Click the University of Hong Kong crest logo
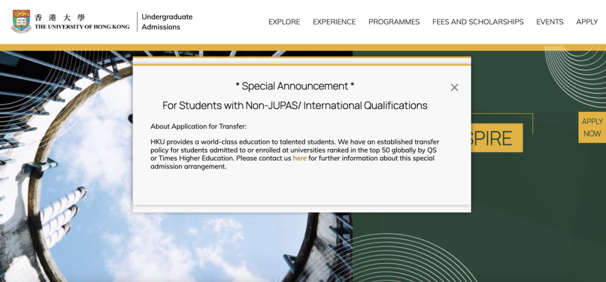Viewport: 606px width, 282px height. point(21,21)
